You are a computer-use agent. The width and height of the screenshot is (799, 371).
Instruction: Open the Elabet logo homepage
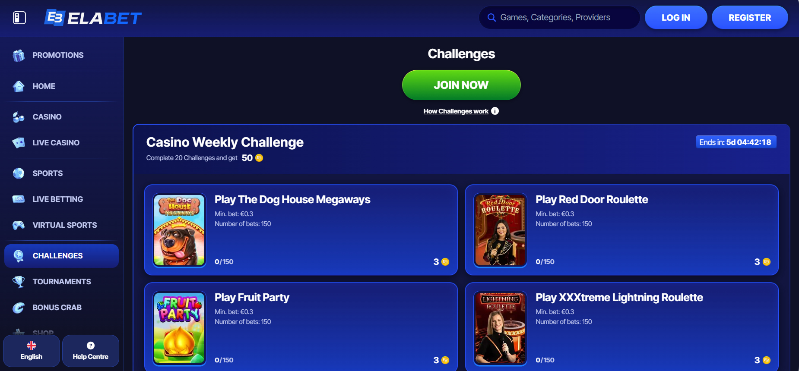(x=93, y=18)
